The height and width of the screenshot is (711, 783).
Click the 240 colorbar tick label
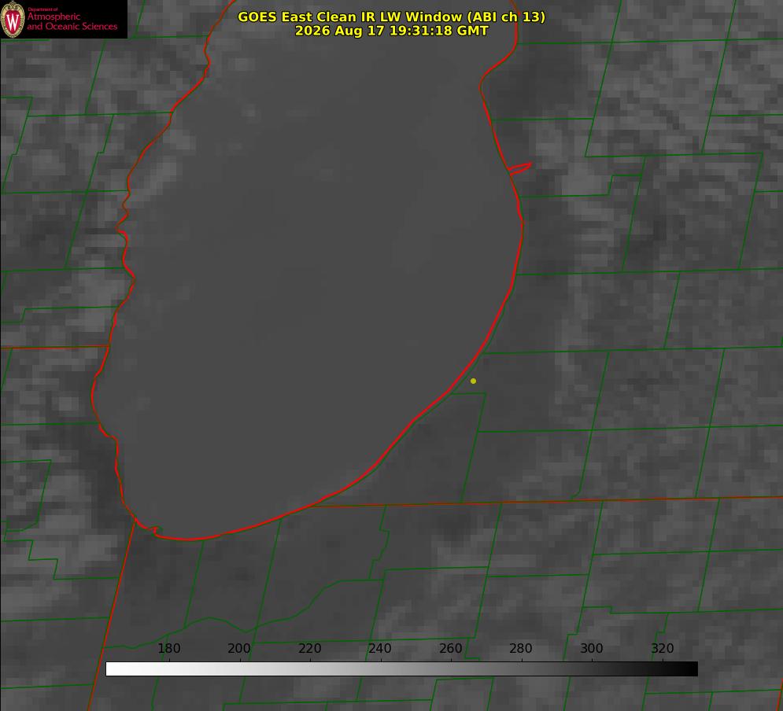(x=380, y=648)
